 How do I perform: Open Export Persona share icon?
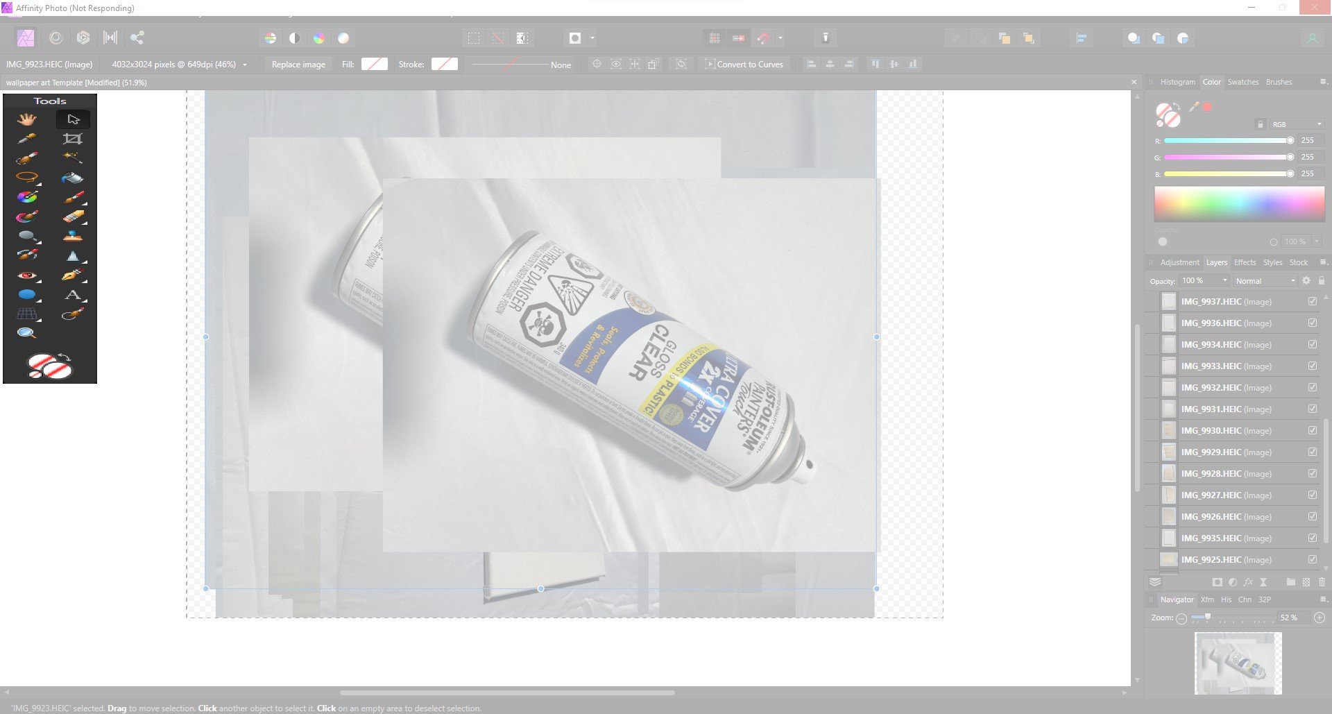[137, 38]
